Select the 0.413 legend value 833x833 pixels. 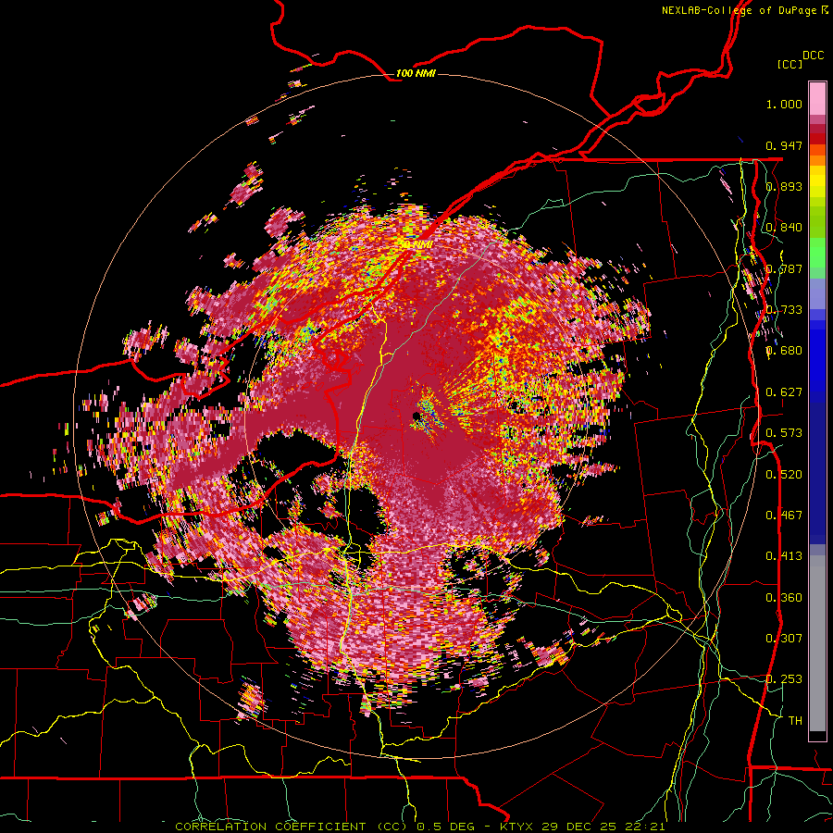pyautogui.click(x=784, y=556)
